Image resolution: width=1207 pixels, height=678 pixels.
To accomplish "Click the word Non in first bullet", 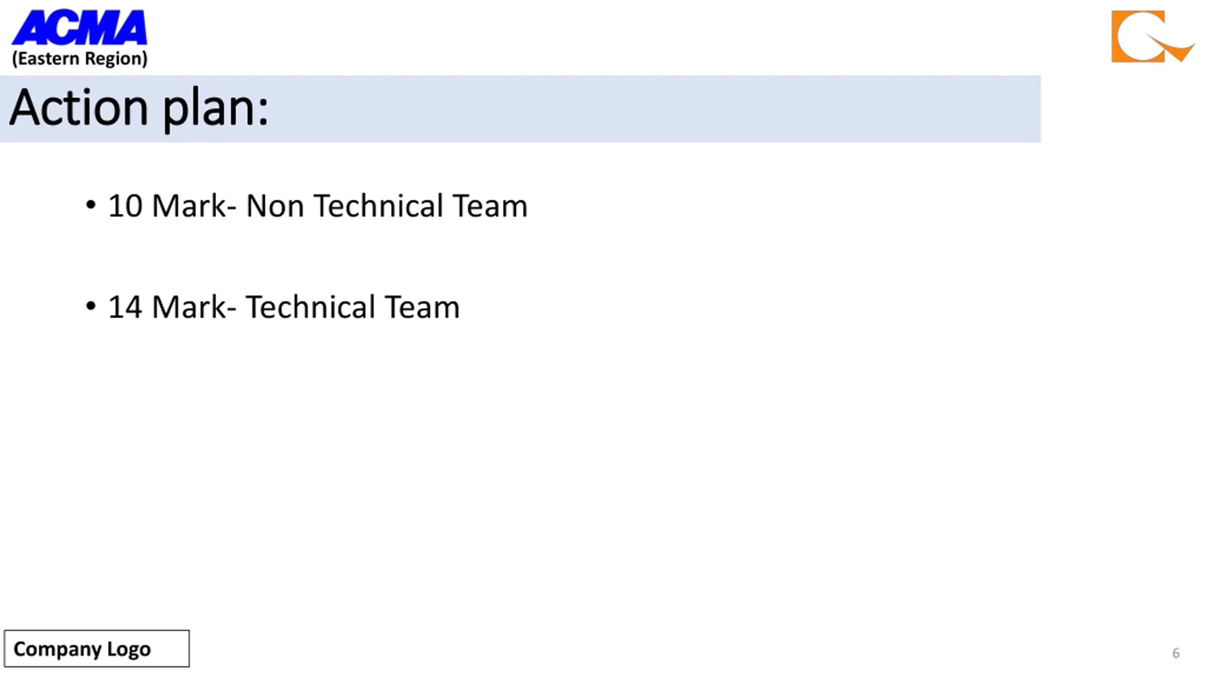I will 275,206.
